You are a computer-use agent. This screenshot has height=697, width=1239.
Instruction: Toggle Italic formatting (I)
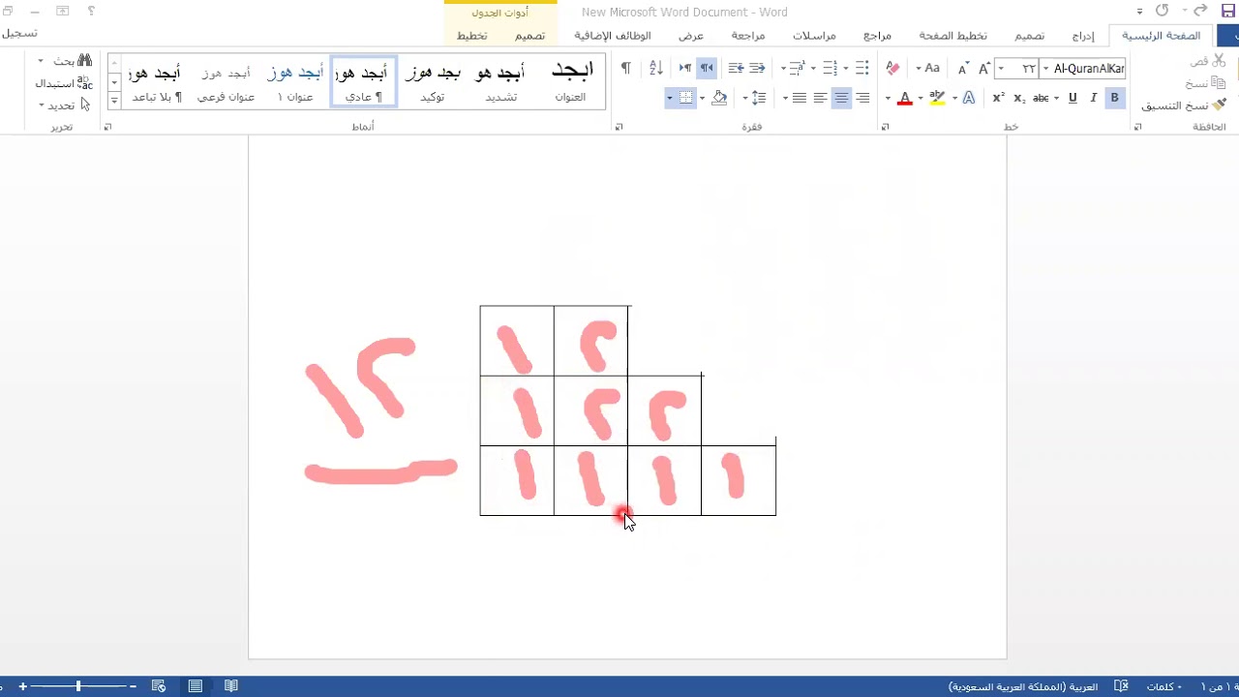tap(1094, 98)
